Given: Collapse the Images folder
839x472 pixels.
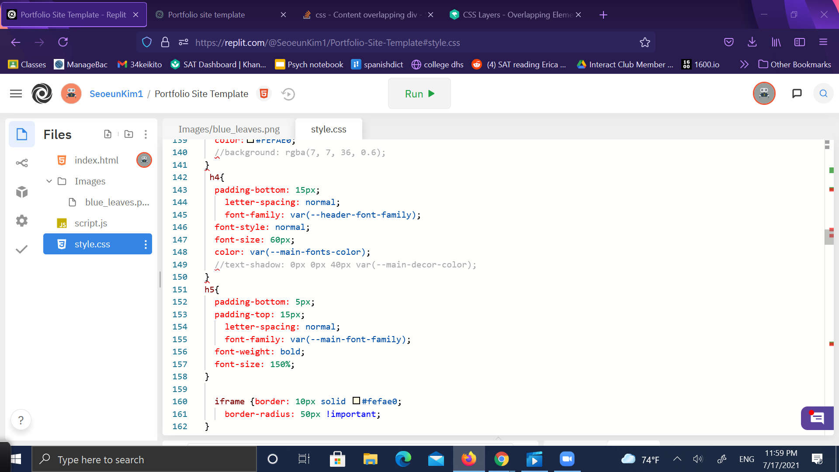Looking at the screenshot, I should tap(49, 181).
